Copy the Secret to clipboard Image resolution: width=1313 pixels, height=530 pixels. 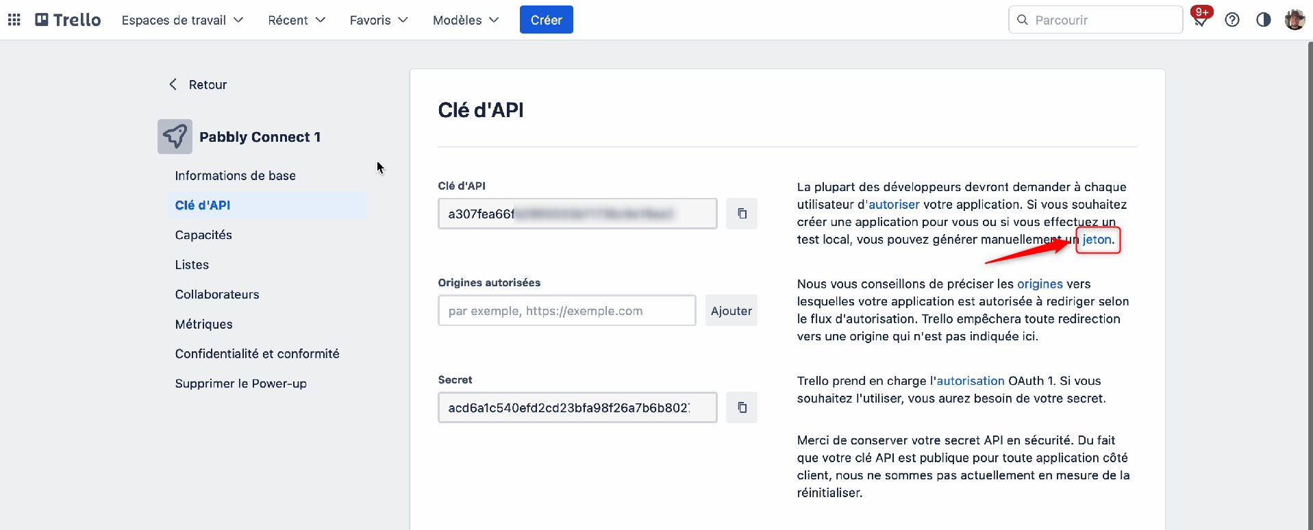click(x=742, y=407)
